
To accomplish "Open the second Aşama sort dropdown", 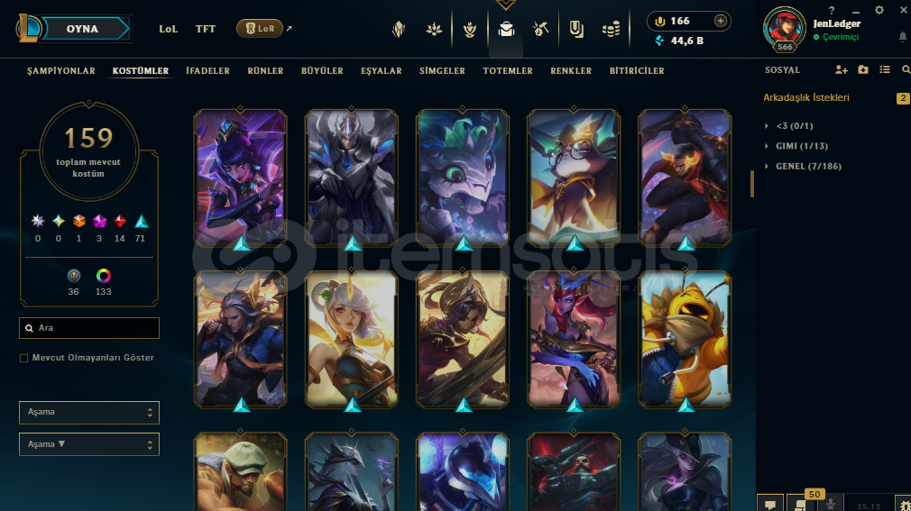I will 89,444.
